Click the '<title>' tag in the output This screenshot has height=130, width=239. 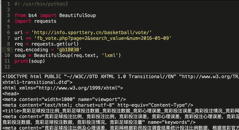point(12,111)
